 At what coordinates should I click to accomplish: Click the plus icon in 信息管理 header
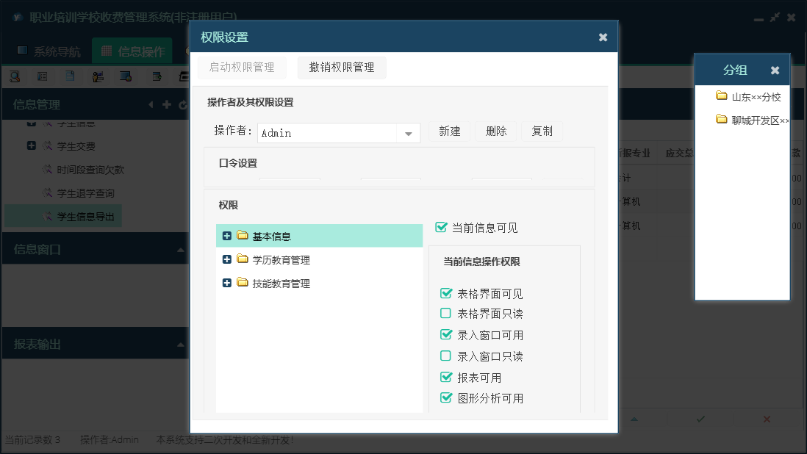tap(167, 104)
